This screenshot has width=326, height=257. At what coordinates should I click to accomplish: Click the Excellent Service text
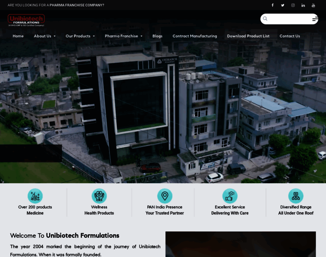tap(230, 207)
